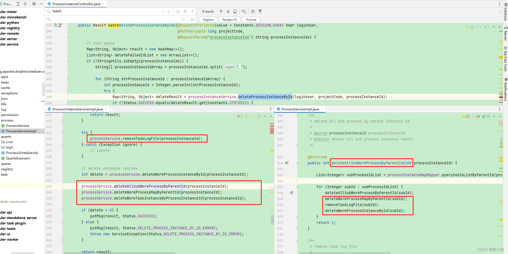Open replace history magnifier dropdown
Screen dimensions: 508x254
point(49,19)
